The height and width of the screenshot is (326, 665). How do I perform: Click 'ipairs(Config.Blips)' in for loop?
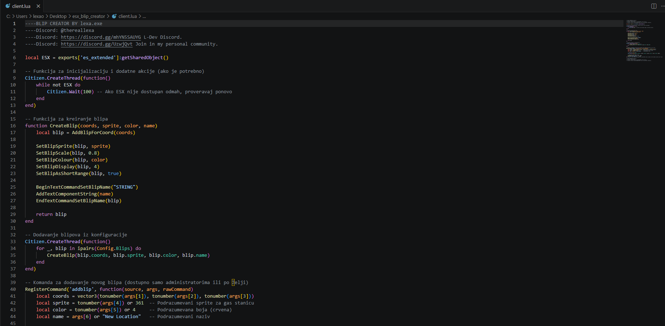coord(105,249)
